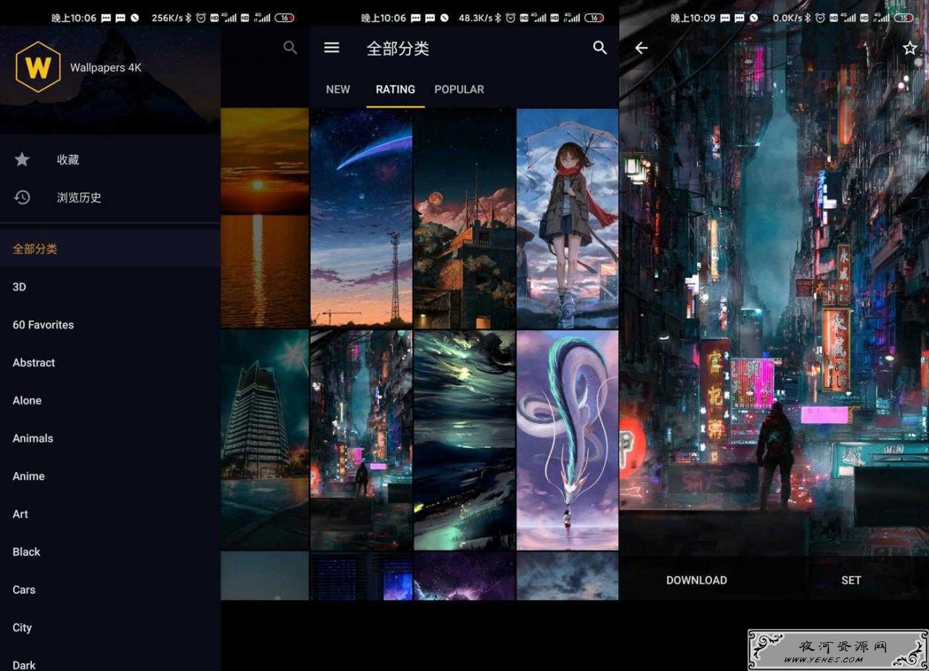Open 收藏 favorites in drawer
The width and height of the screenshot is (929, 671).
pyautogui.click(x=110, y=160)
